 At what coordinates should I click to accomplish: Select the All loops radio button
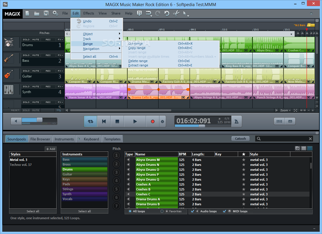(x=130, y=211)
